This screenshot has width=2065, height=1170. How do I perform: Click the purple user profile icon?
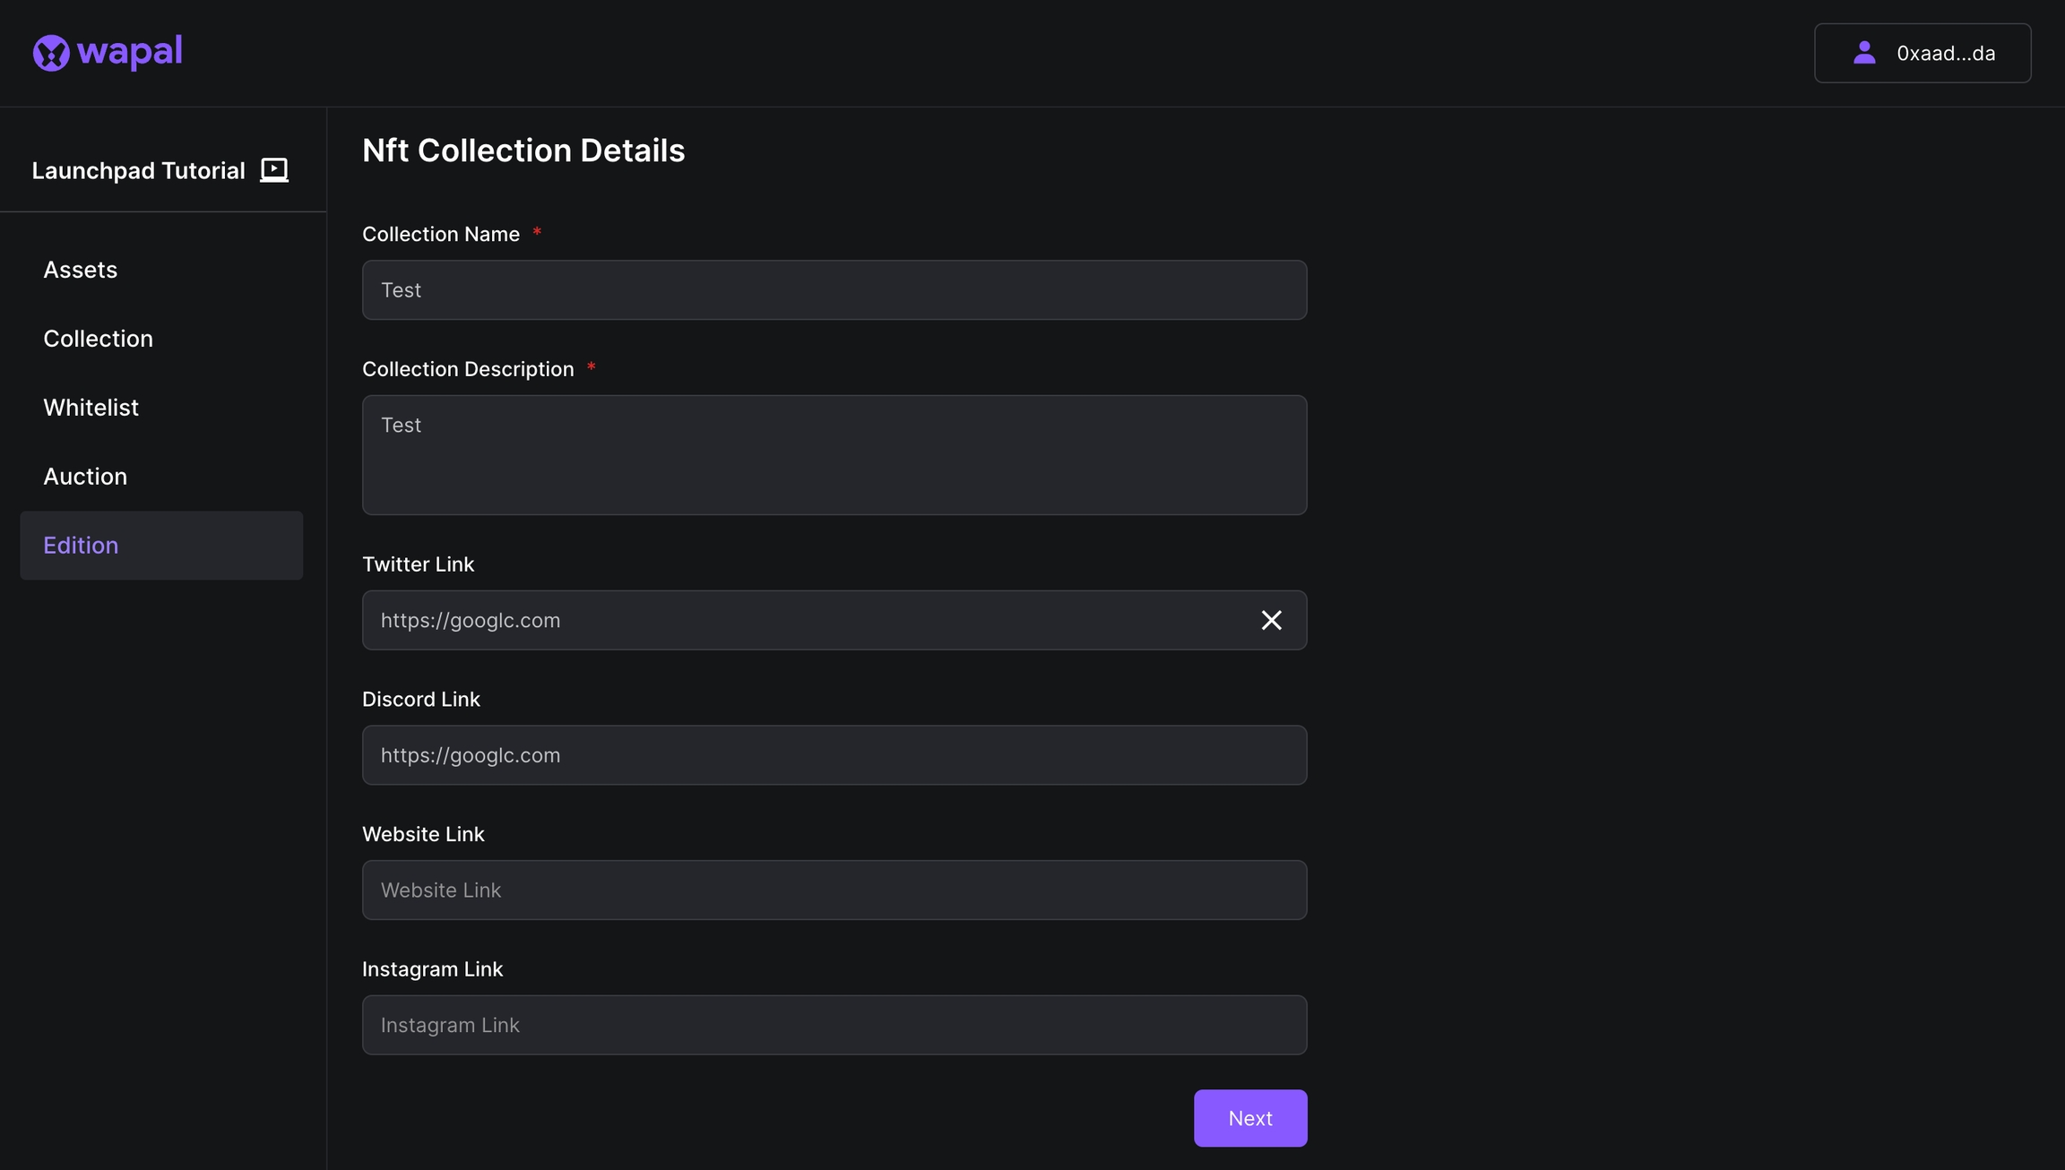[x=1864, y=53]
